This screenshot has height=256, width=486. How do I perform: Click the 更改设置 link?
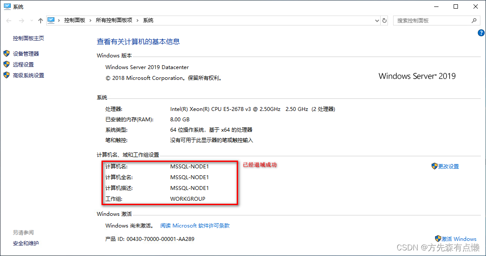tap(448, 167)
